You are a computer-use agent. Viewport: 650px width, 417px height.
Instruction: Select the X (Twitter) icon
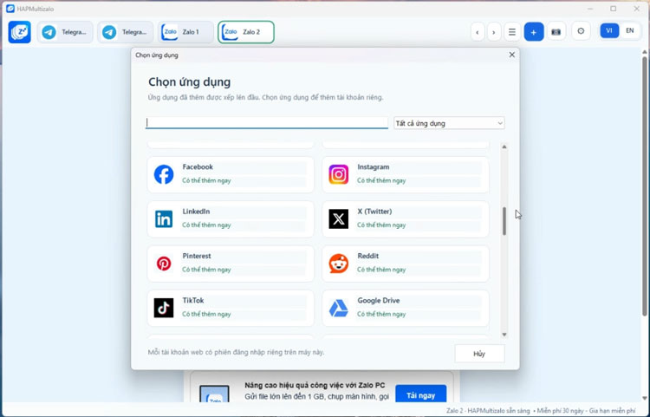pos(339,218)
